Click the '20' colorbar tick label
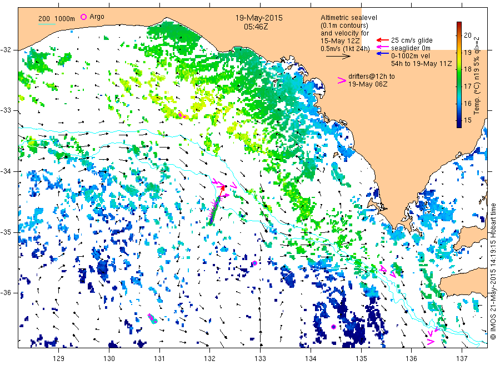Screen dimensions: 500x366 click(467, 35)
